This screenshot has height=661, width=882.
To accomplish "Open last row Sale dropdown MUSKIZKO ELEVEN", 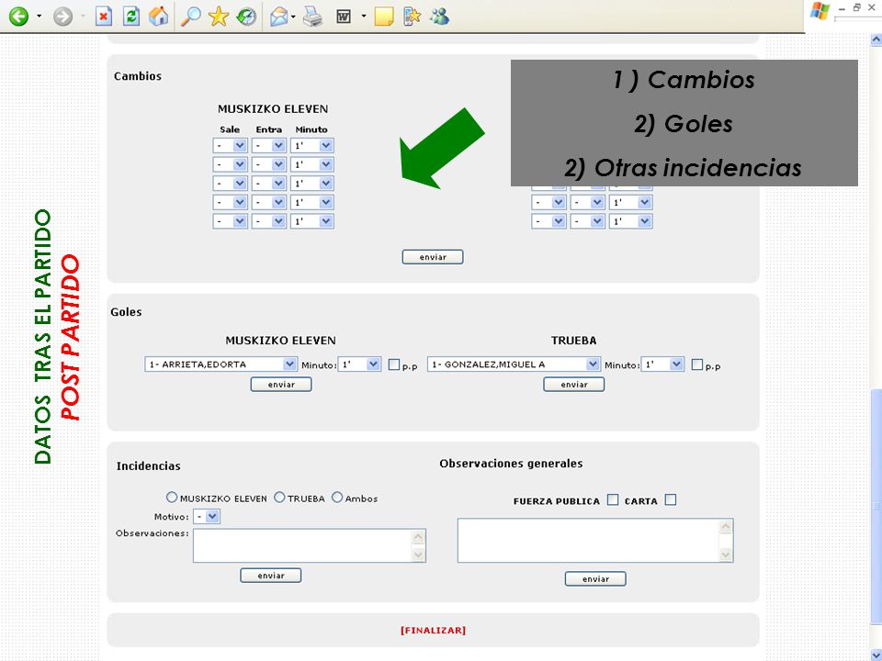I will [x=230, y=221].
